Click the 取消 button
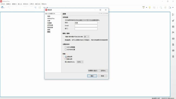Viewport: 176px width, 99px height. [102, 76]
